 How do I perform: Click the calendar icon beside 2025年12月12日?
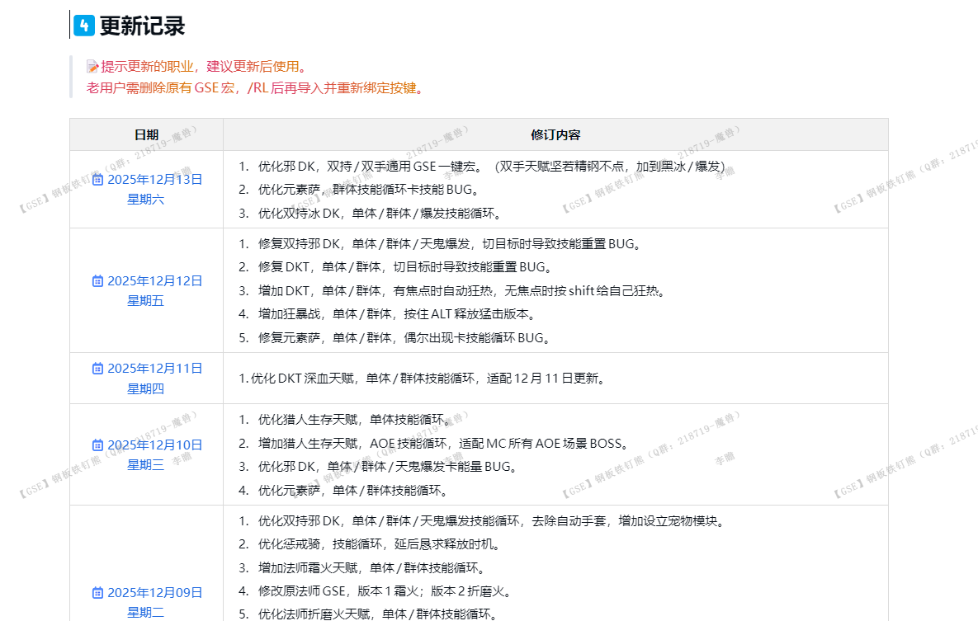pos(97,280)
